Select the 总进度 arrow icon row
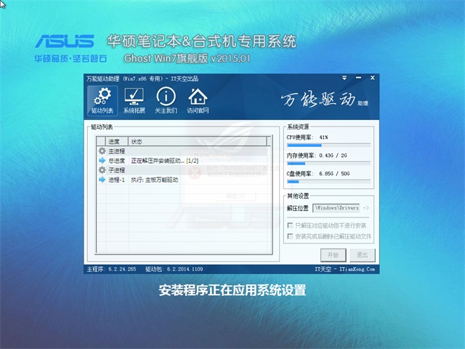465x349 pixels. point(102,160)
